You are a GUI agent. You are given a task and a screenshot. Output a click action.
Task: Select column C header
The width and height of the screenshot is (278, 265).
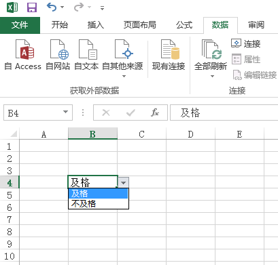pos(142,134)
